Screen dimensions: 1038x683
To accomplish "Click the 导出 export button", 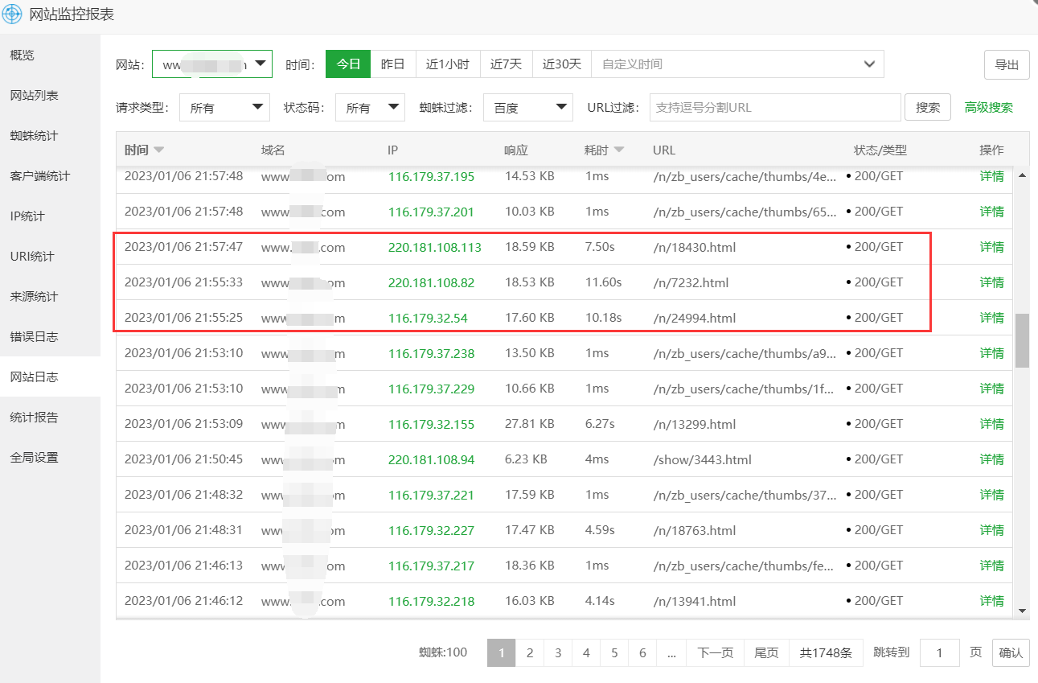I will coord(1007,64).
